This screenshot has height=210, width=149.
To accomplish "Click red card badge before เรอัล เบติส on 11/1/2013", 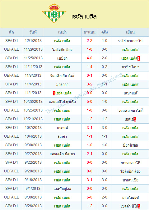I will [54, 93].
